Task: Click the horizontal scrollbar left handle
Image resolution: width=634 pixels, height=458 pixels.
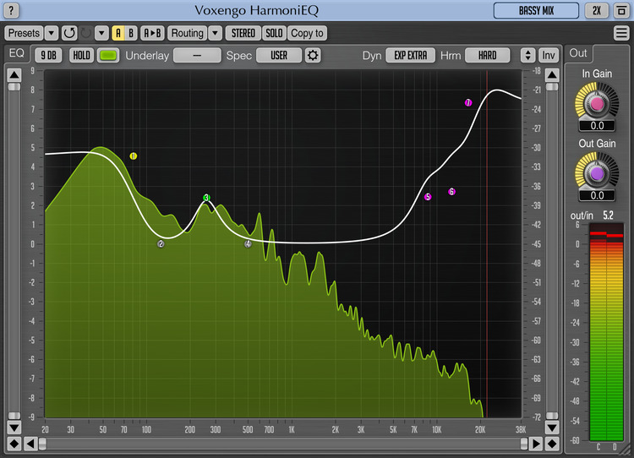Action: [x=42, y=444]
